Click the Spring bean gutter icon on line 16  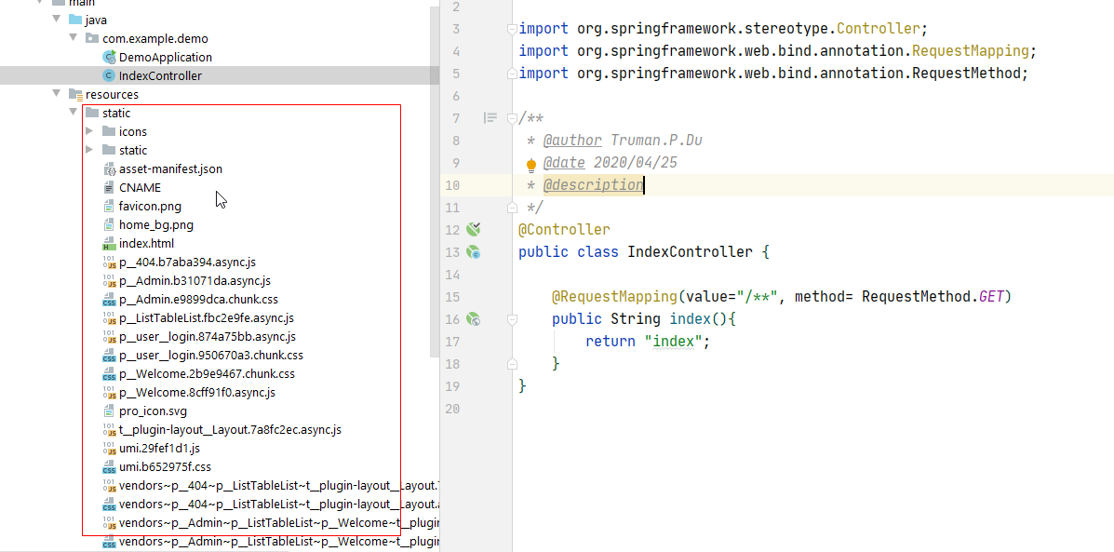click(x=474, y=318)
